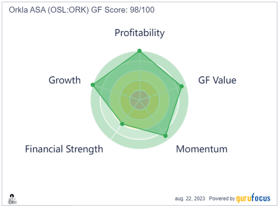Click the Profitability data point on radar
This screenshot has width=279, height=207.
tap(139, 51)
